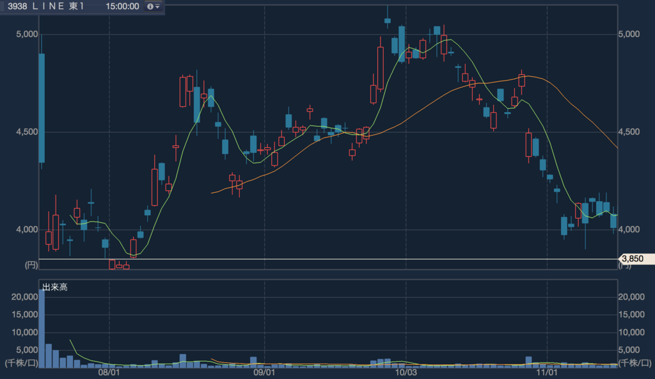The width and height of the screenshot is (655, 379).
Task: Select the right axis 5,000 price label
Action: click(x=629, y=35)
